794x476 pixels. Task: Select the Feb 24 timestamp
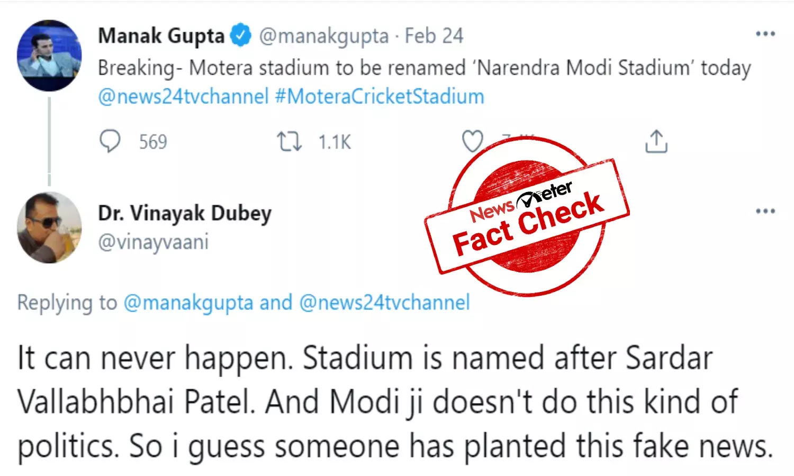(x=434, y=35)
